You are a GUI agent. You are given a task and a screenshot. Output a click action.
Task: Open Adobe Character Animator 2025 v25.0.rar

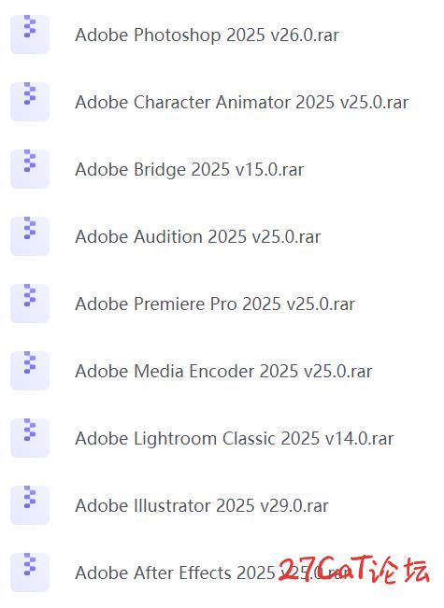point(242,103)
